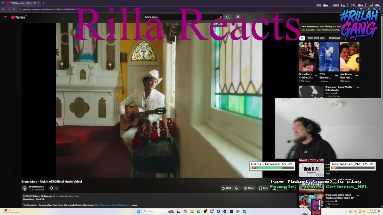Open options for 'Dance With Me' video
Image resolution: width=383 pixels, height=215 pixels.
[x=358, y=87]
